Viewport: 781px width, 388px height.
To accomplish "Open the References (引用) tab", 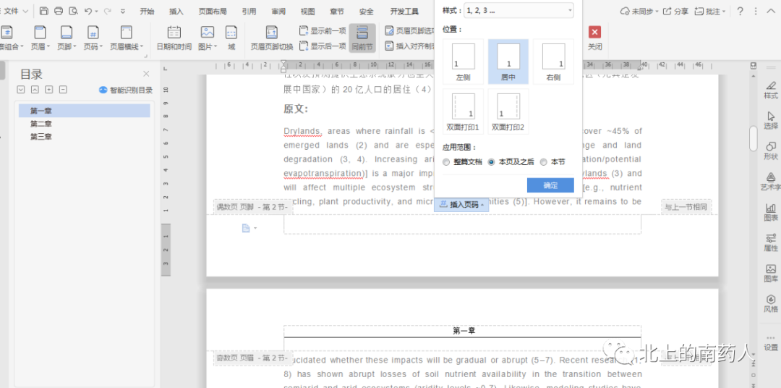I will (249, 11).
